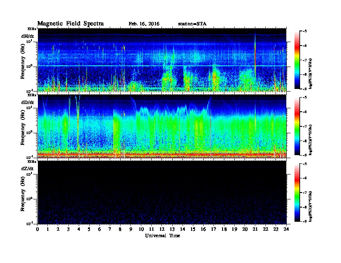Click the hour "17" tick label on the time axis
341x263 pixels.
214,229
